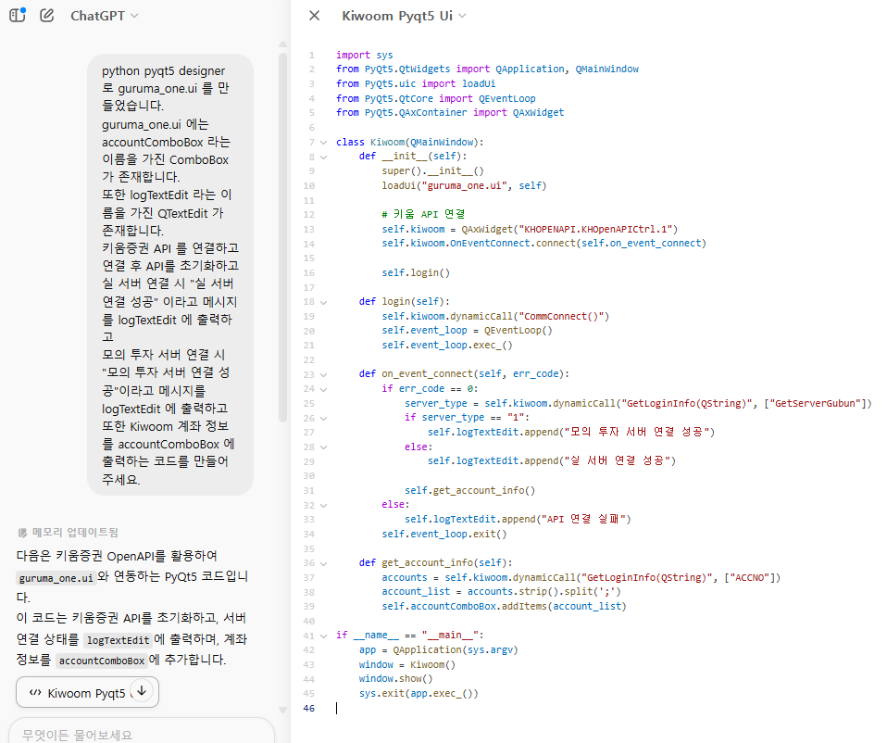
Task: Click the logTextEdit inline code in reply
Action: click(118, 640)
